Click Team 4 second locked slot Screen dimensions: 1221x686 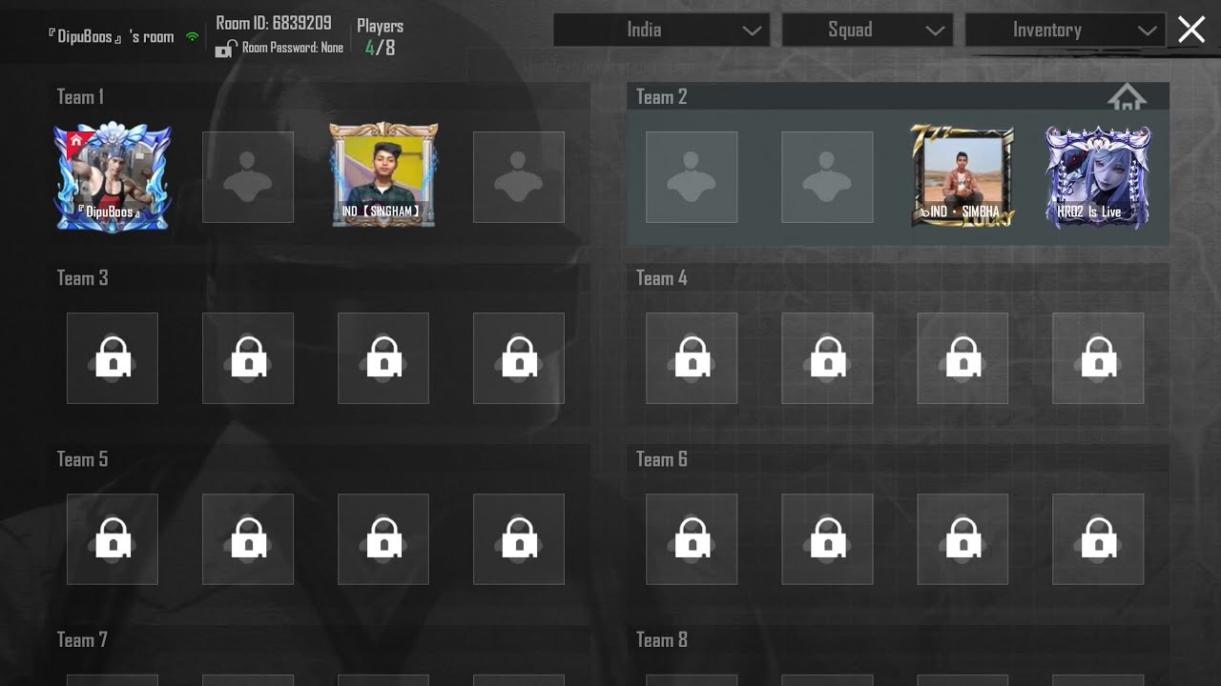click(x=827, y=358)
